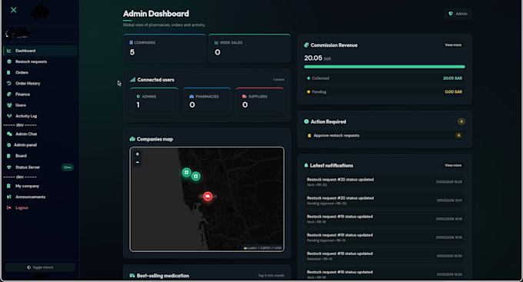Click the Commission Revenue coins icon
The width and height of the screenshot is (523, 282).
[x=306, y=45]
